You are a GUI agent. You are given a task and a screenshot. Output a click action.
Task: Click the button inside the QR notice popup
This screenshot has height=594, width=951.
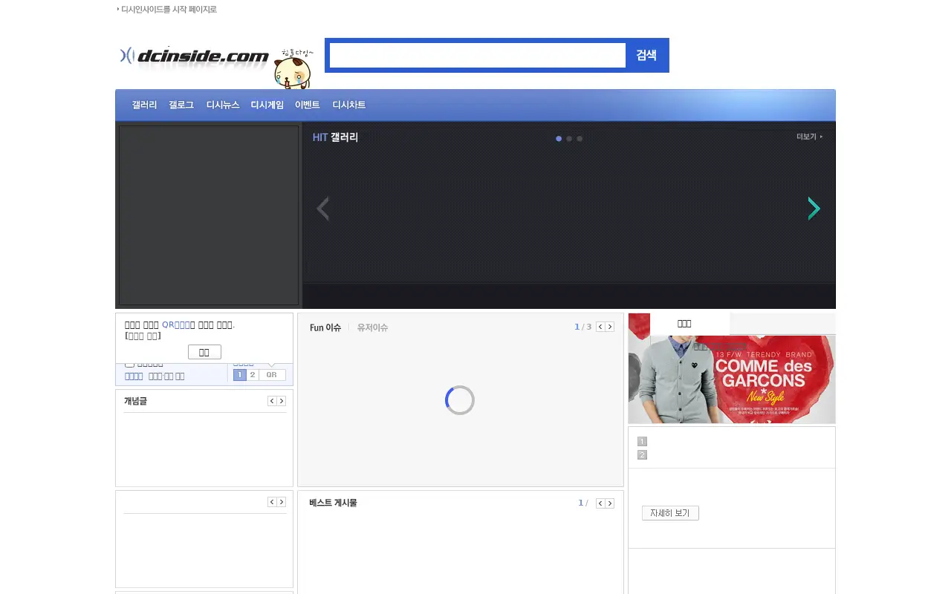coord(204,352)
